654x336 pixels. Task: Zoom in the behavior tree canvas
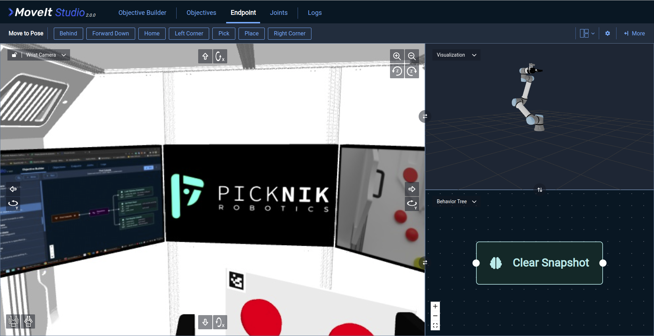point(435,306)
